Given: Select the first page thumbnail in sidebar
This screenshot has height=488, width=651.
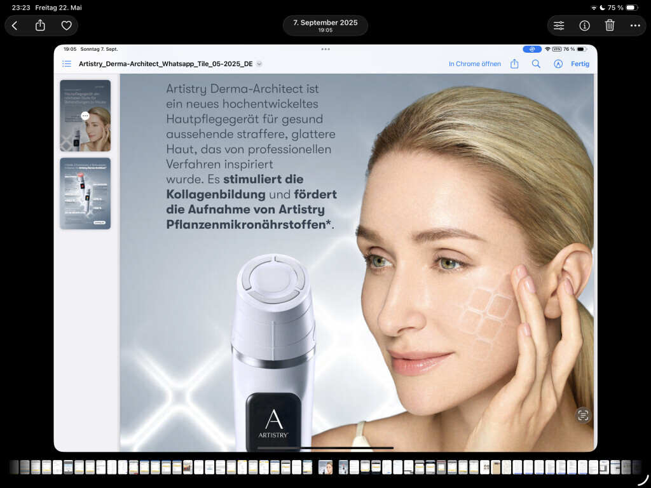Looking at the screenshot, I should pos(85,116).
